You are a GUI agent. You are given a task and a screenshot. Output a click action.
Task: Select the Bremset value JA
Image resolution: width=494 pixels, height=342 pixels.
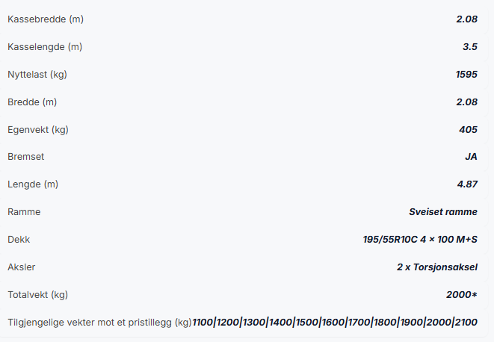click(x=471, y=157)
